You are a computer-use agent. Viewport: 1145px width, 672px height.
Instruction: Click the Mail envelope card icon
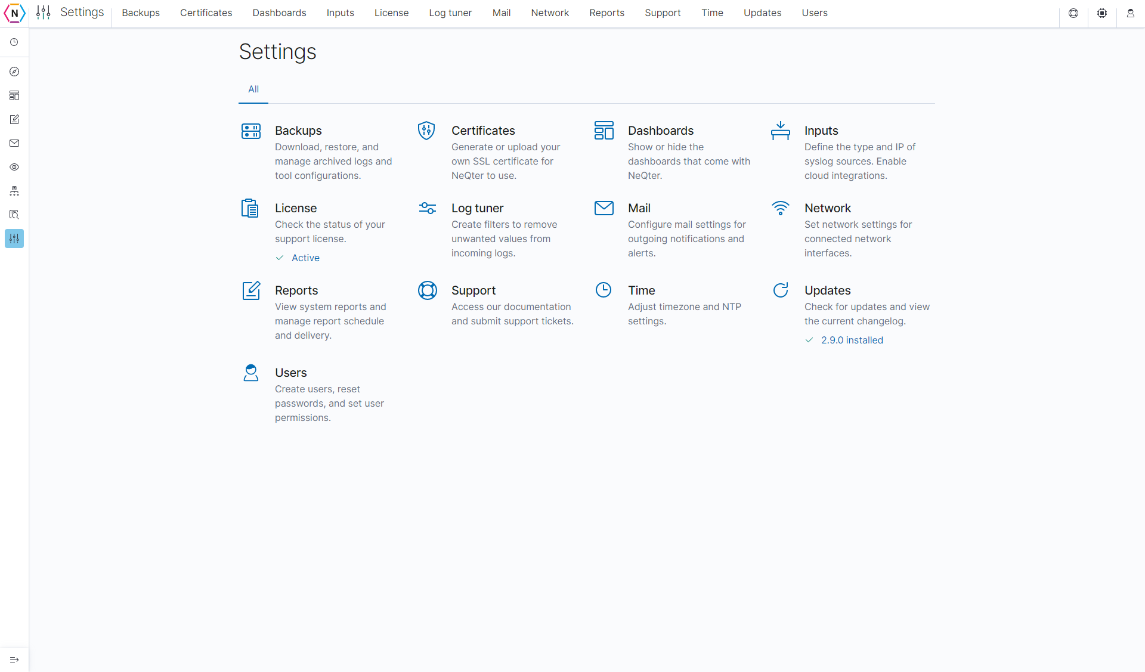[x=604, y=208]
